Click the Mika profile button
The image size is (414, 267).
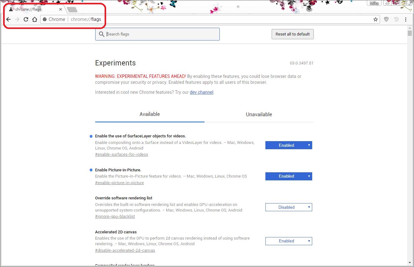point(374,3)
